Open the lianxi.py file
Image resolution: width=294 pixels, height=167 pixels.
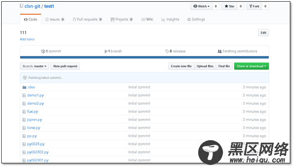33,128
